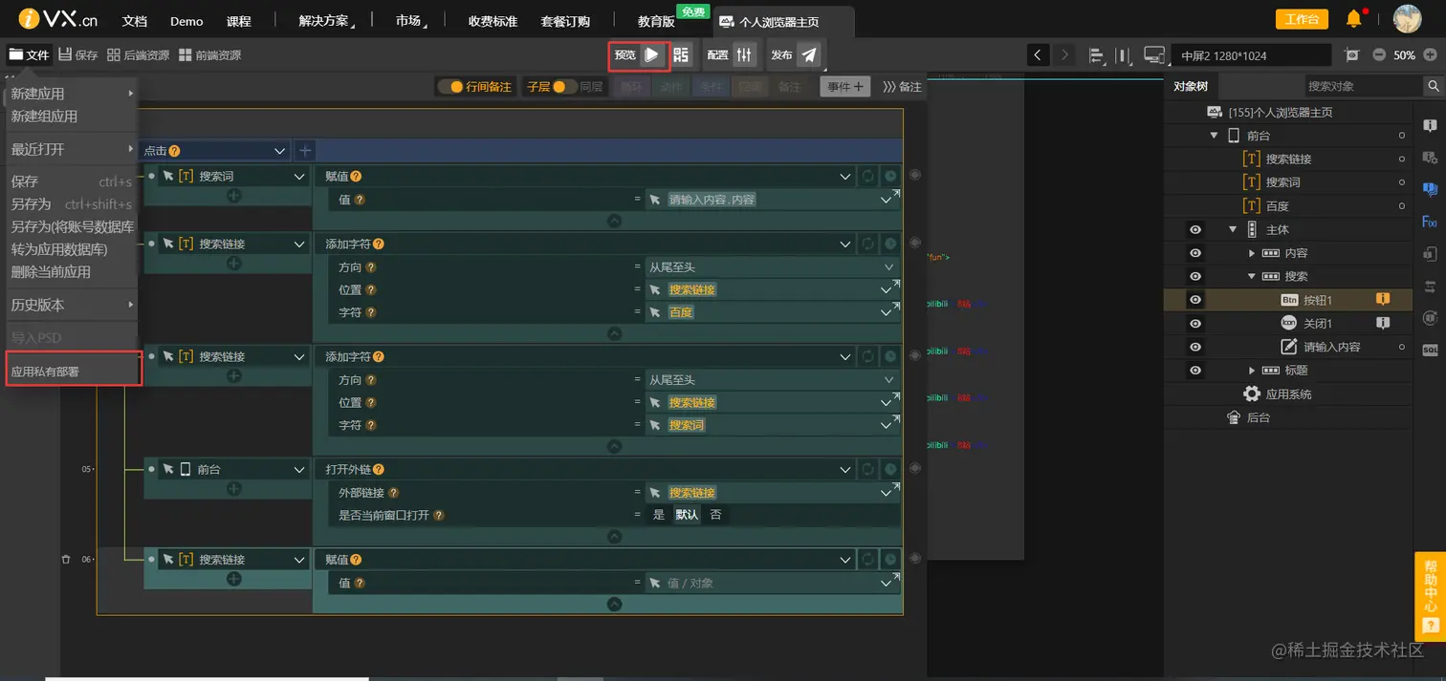Open the user avatar in top bar
This screenshot has width=1446, height=681.
(1407, 18)
